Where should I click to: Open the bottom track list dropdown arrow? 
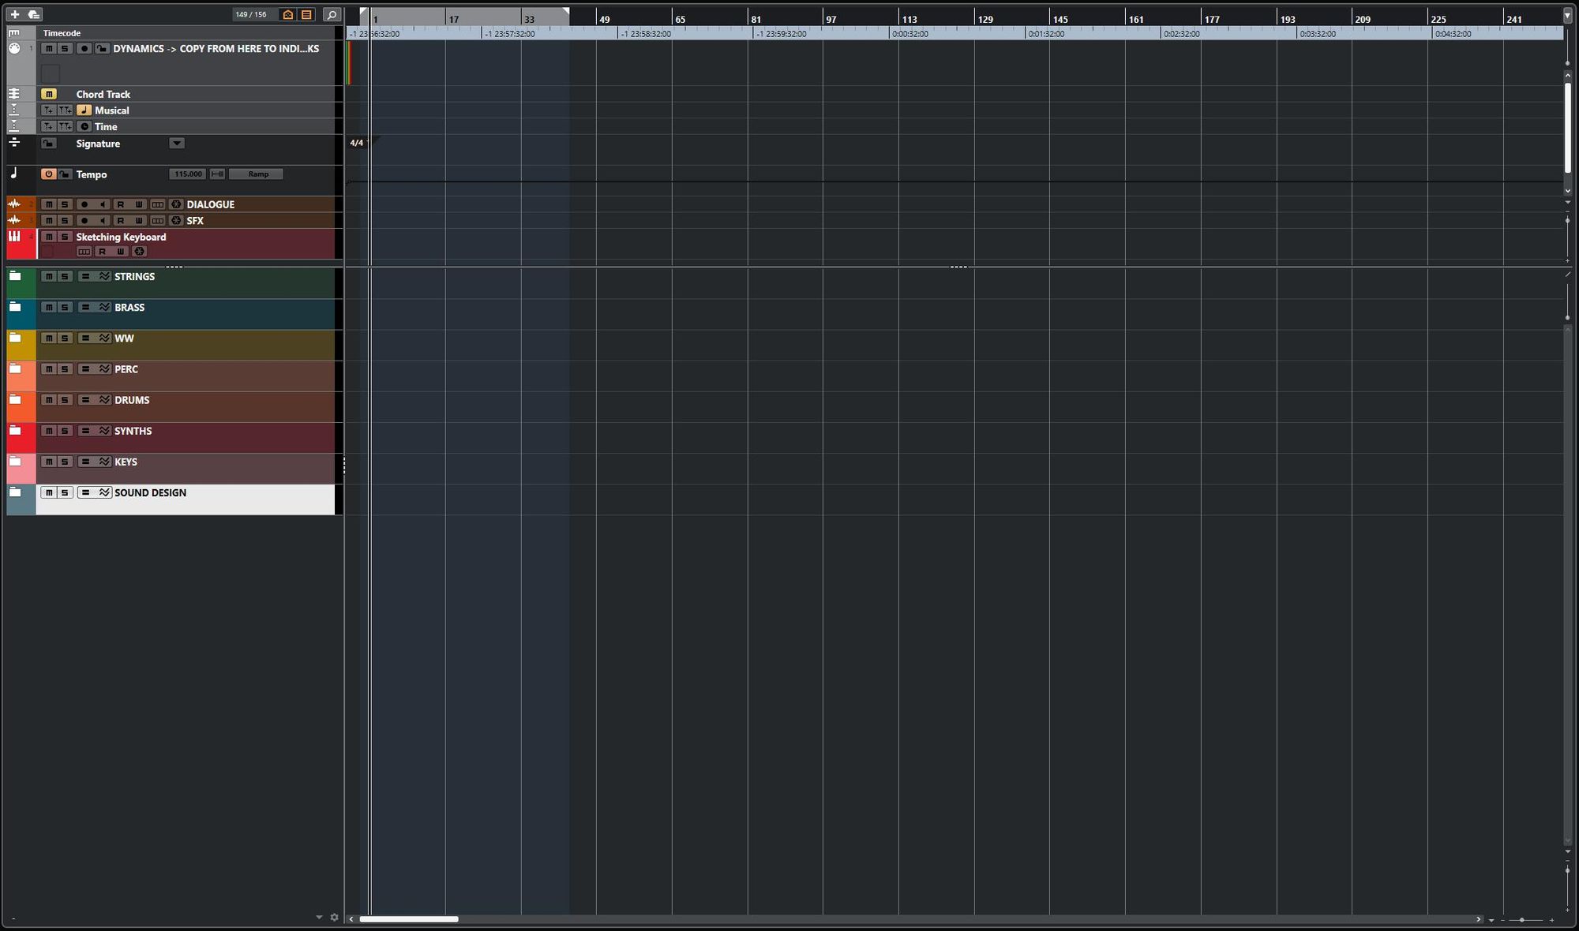(319, 917)
